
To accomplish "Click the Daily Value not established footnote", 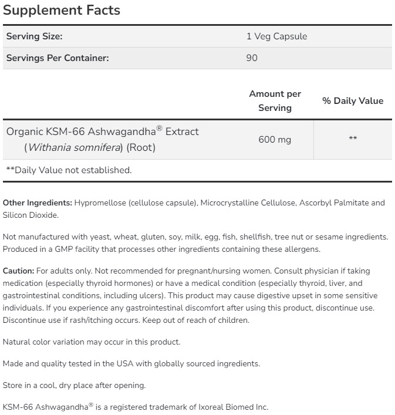I will click(69, 170).
